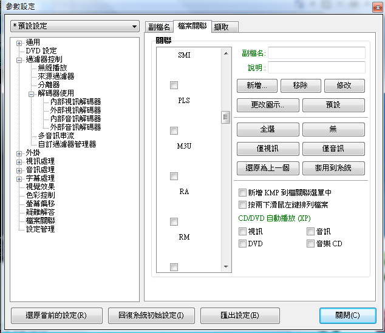385x333 pixels.
Task: Collapse the 過濾器控制 tree node
Action: tap(19, 60)
